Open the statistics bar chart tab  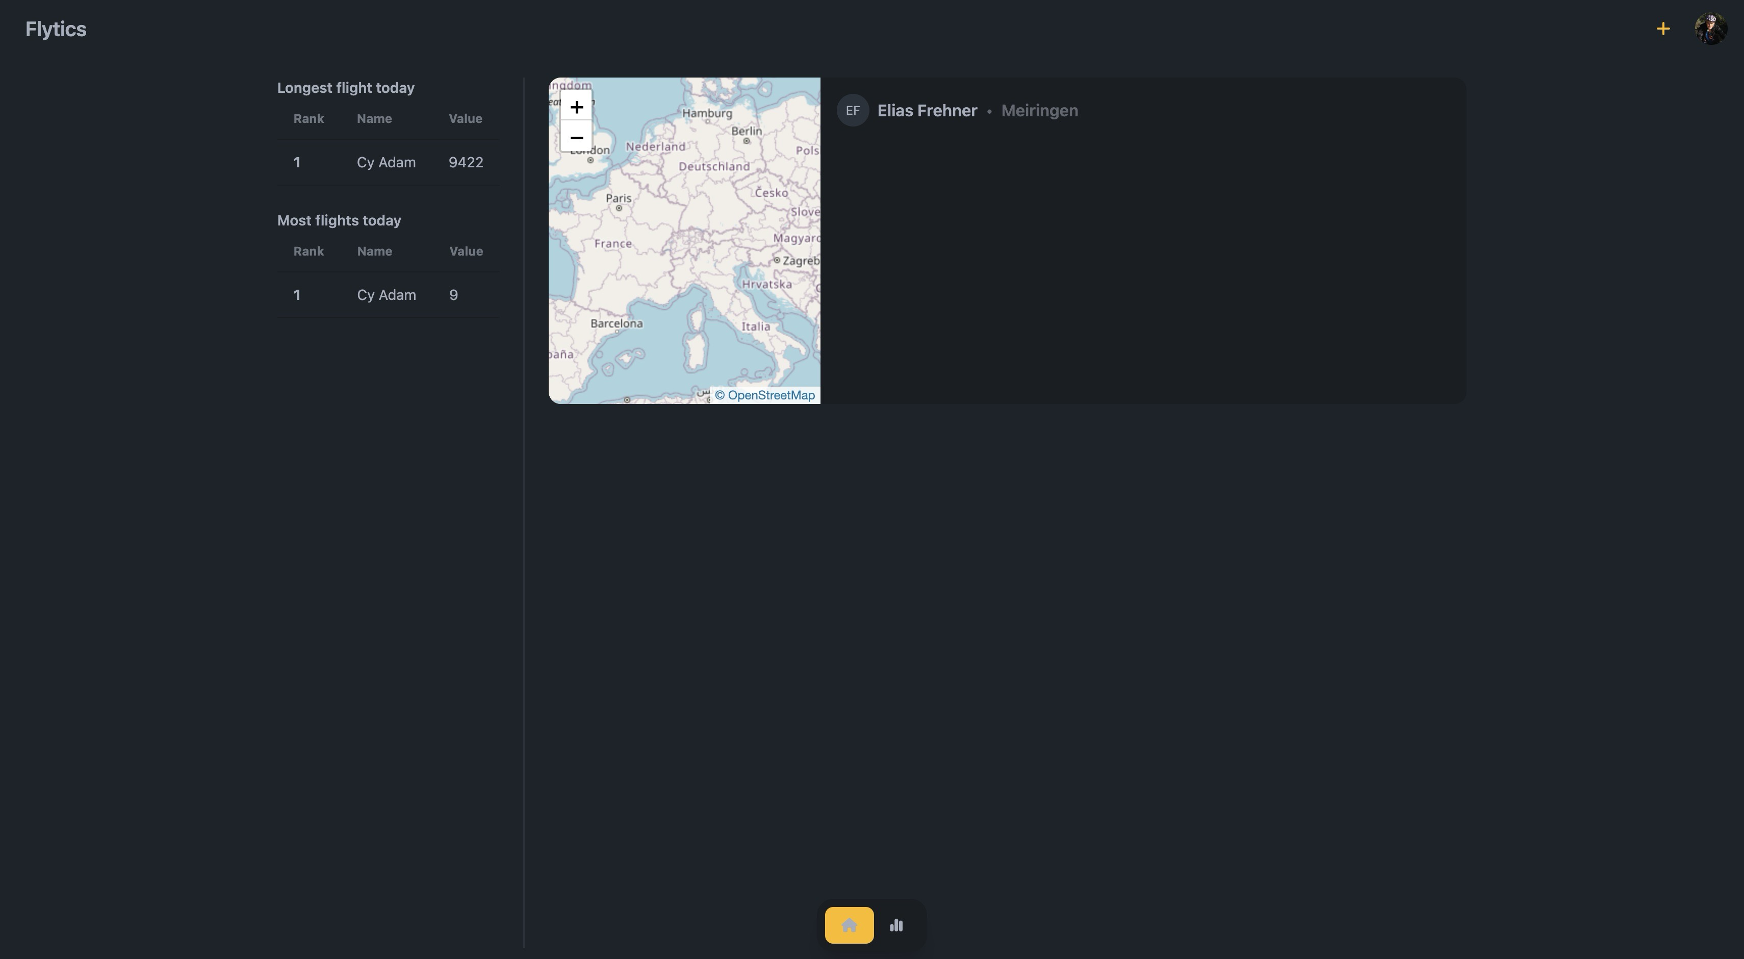click(x=896, y=925)
